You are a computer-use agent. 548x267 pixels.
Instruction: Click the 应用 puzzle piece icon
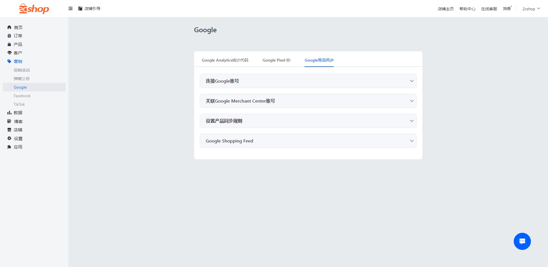tap(9, 147)
